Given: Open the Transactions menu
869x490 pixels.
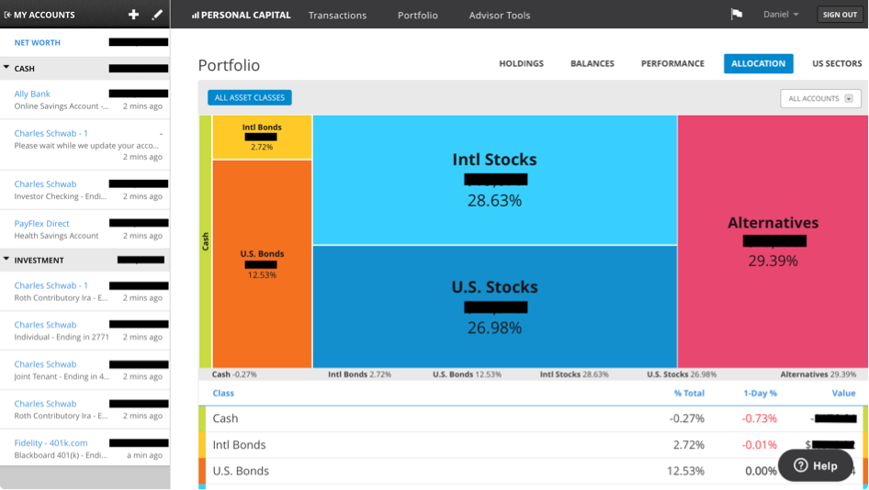Looking at the screenshot, I should [337, 15].
